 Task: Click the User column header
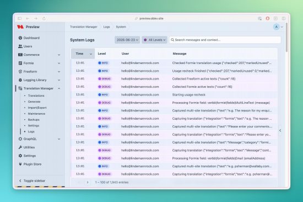[125, 54]
